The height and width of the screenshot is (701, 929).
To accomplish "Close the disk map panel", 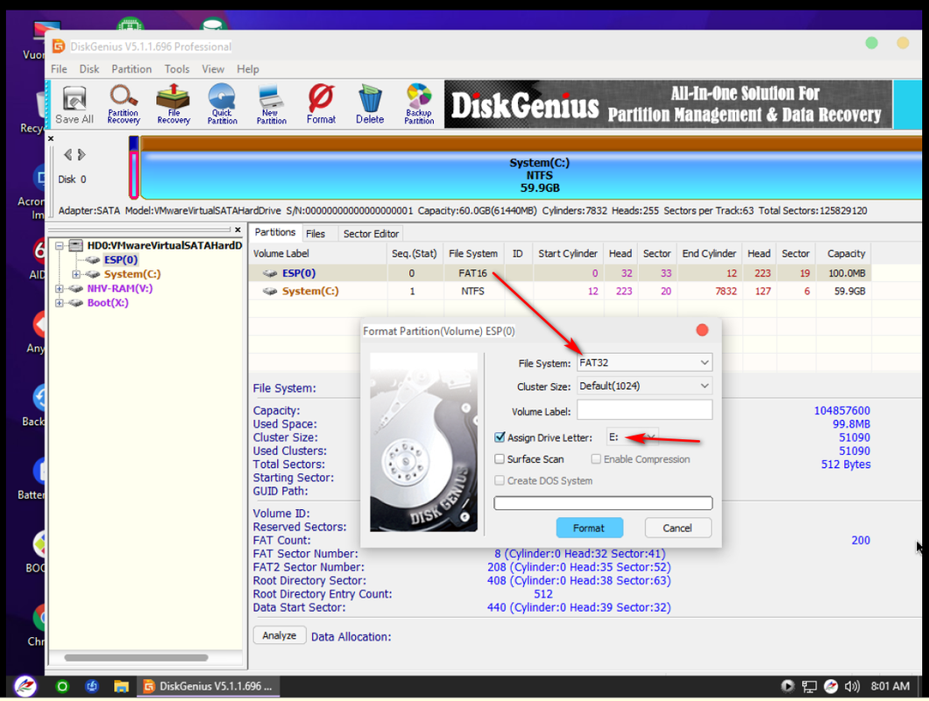I will (x=51, y=138).
